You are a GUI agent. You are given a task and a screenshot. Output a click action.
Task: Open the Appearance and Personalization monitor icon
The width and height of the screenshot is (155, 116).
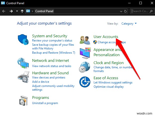point(85,53)
